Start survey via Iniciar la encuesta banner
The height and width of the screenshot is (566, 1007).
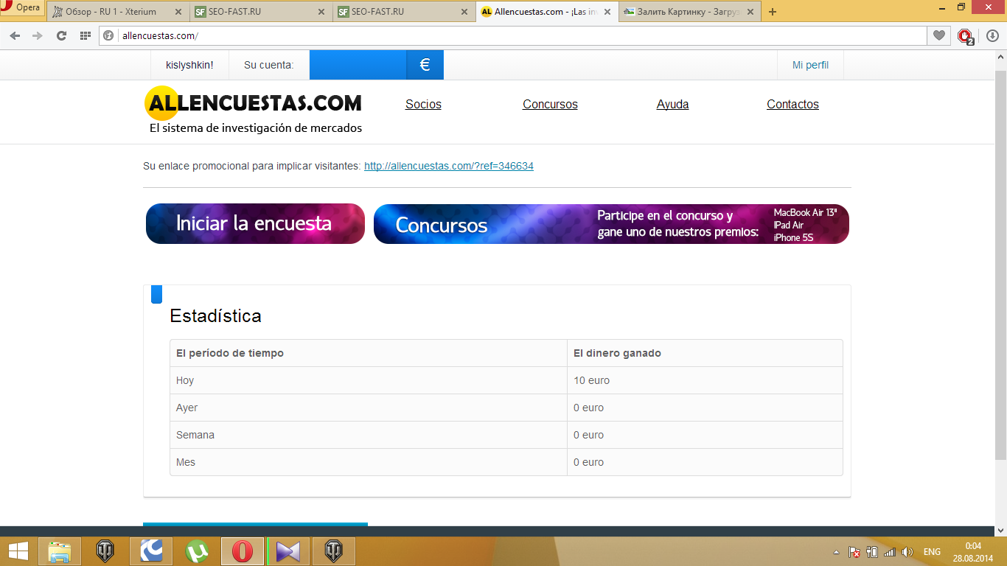click(x=255, y=223)
